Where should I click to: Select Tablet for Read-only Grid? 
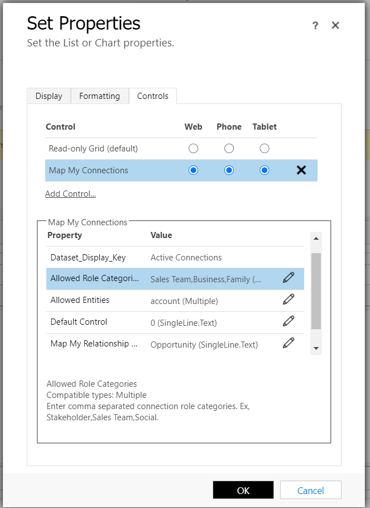pyautogui.click(x=265, y=149)
